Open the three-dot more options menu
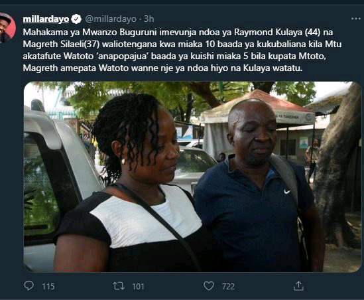 click(355, 19)
